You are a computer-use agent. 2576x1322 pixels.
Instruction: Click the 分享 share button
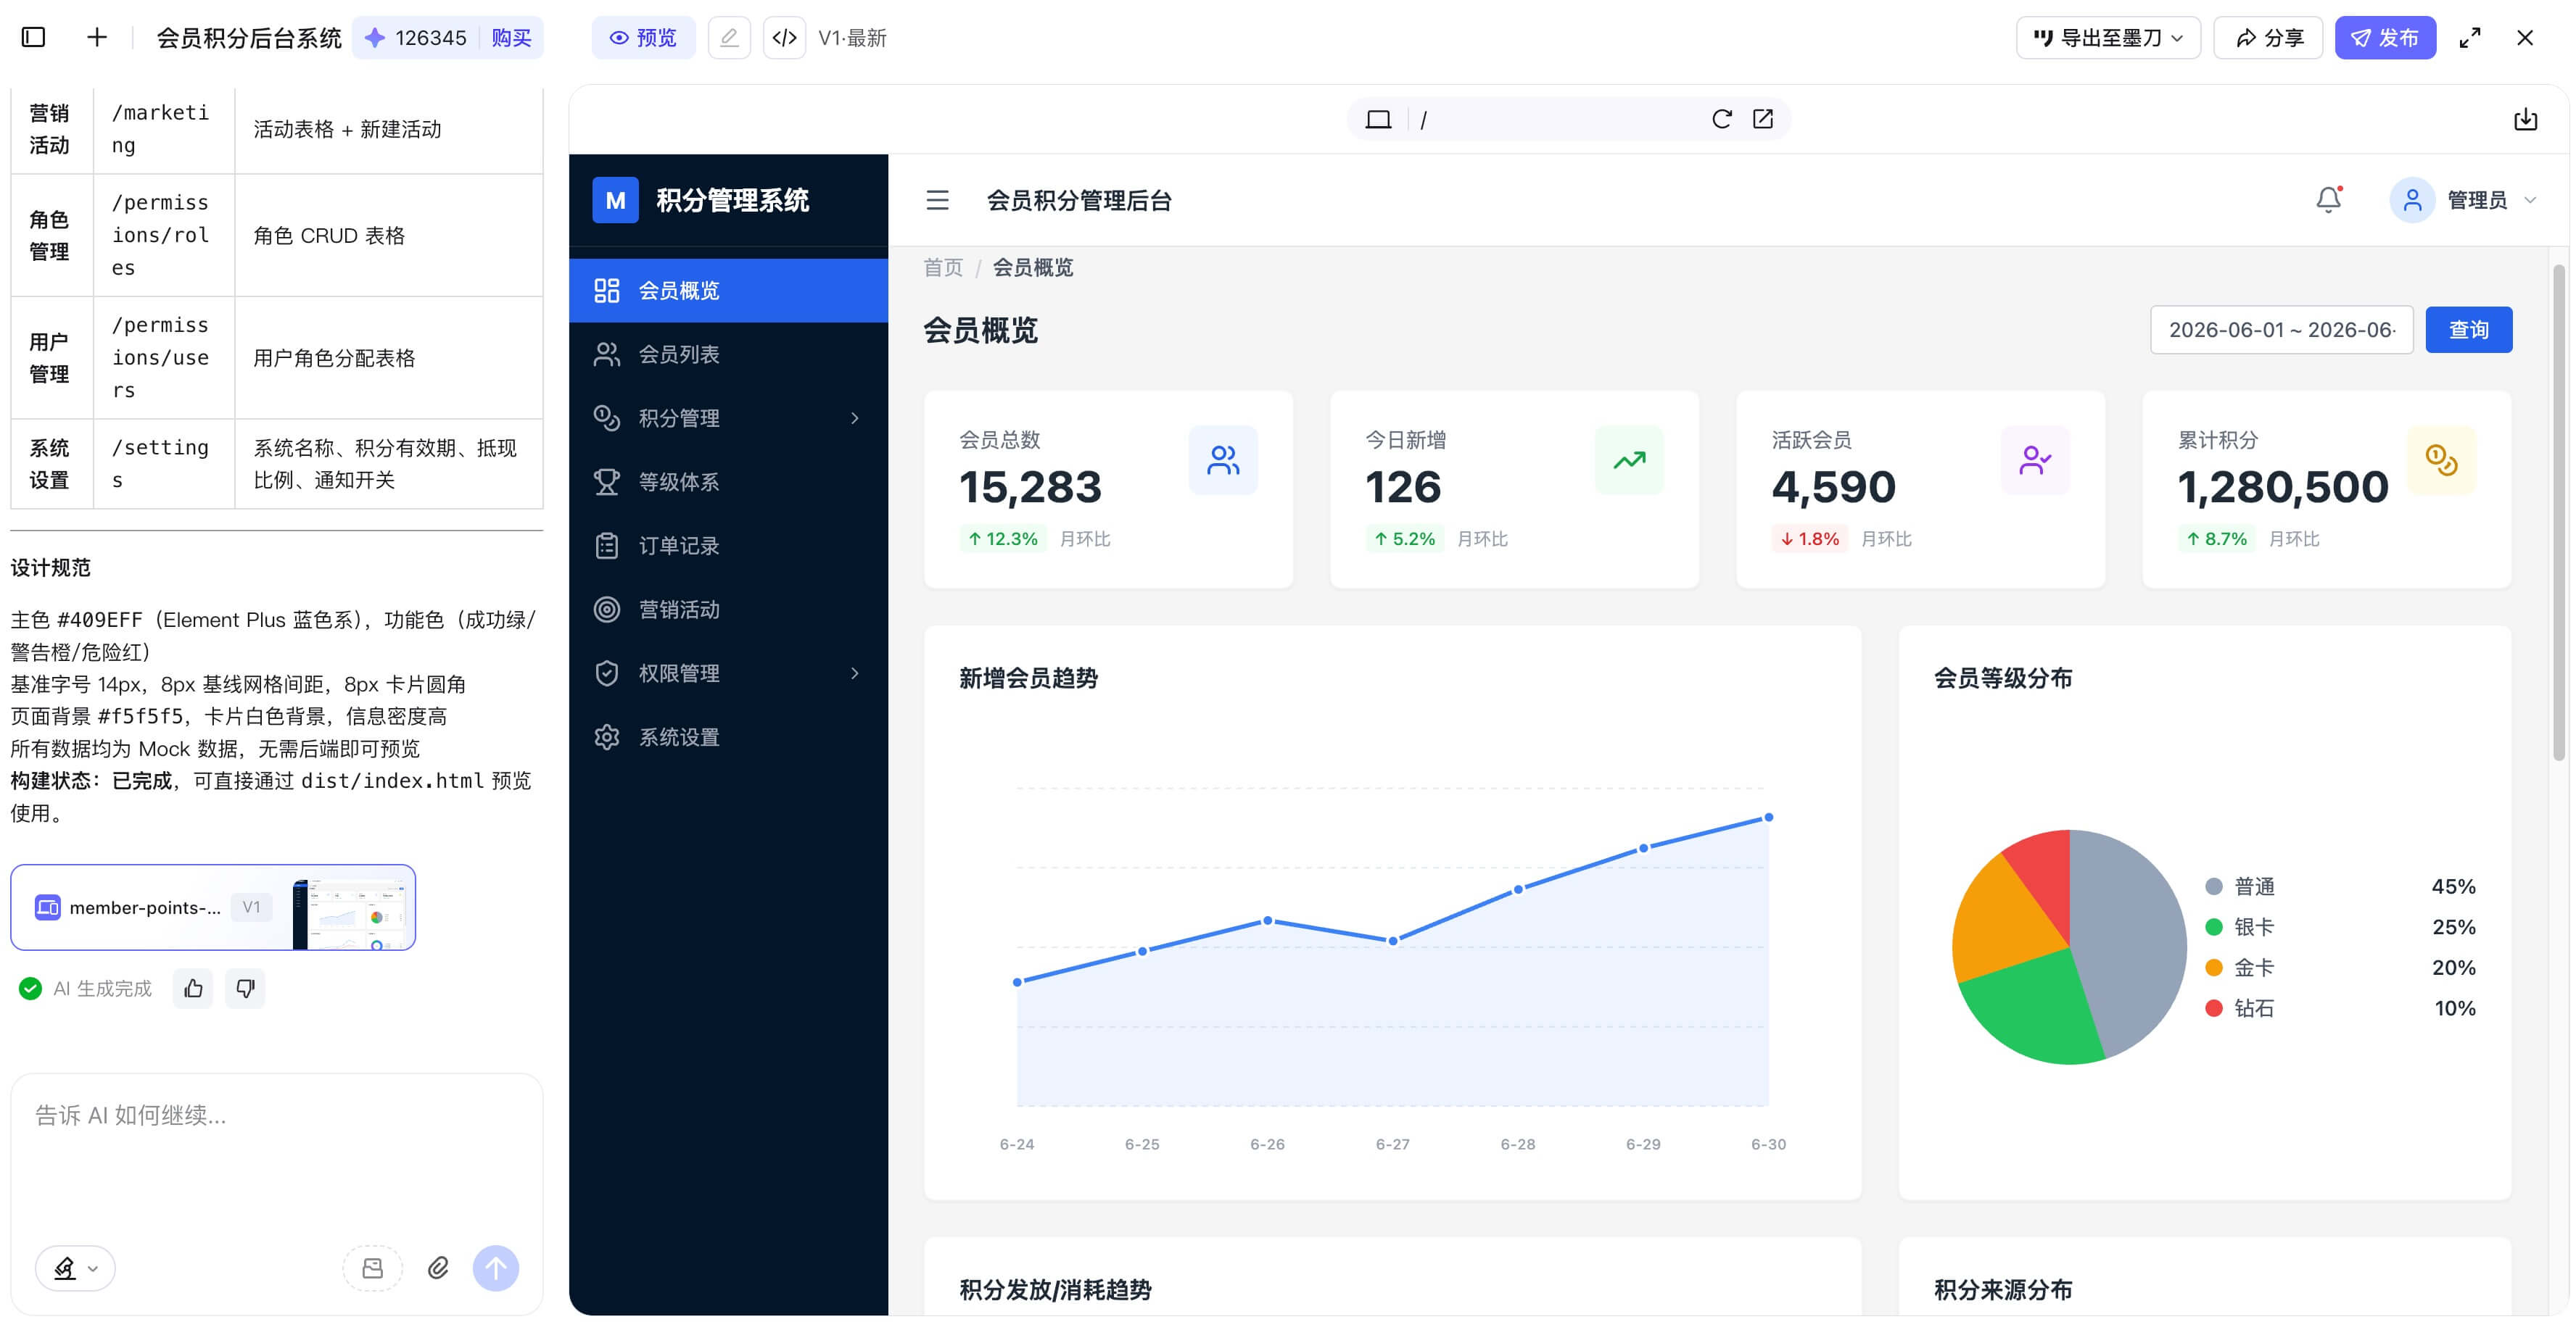(2268, 38)
